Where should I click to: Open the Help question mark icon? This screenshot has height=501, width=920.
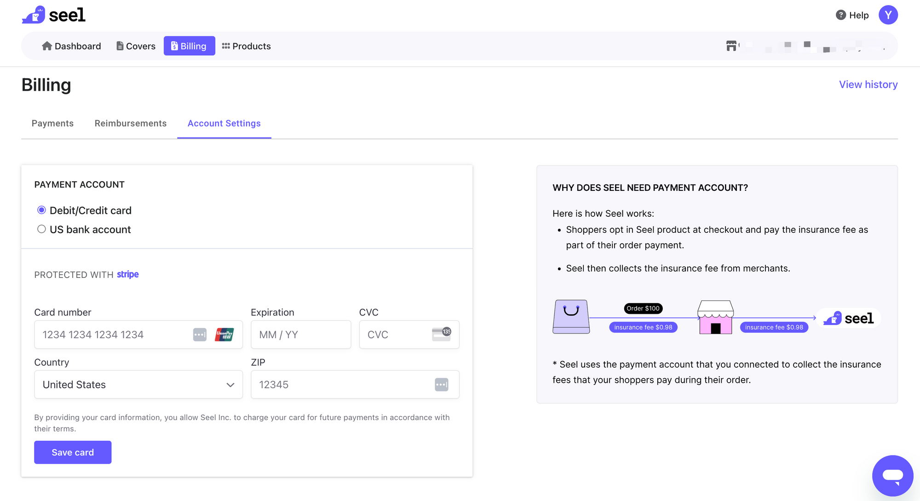click(x=840, y=15)
